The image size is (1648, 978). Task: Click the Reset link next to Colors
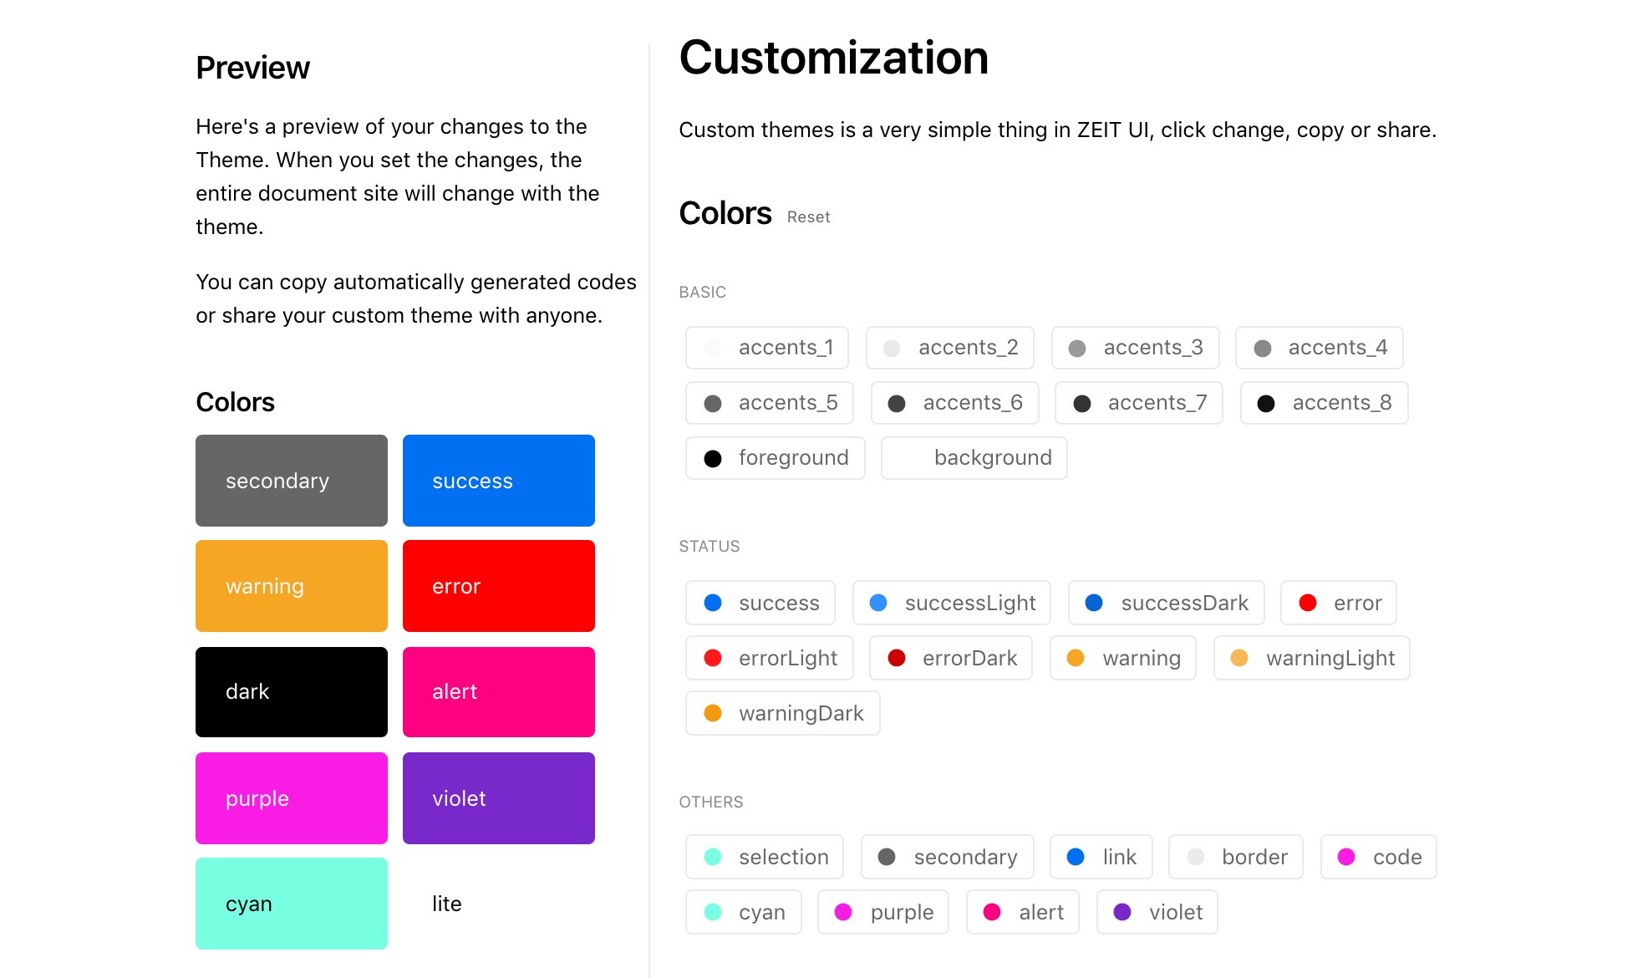coord(808,216)
